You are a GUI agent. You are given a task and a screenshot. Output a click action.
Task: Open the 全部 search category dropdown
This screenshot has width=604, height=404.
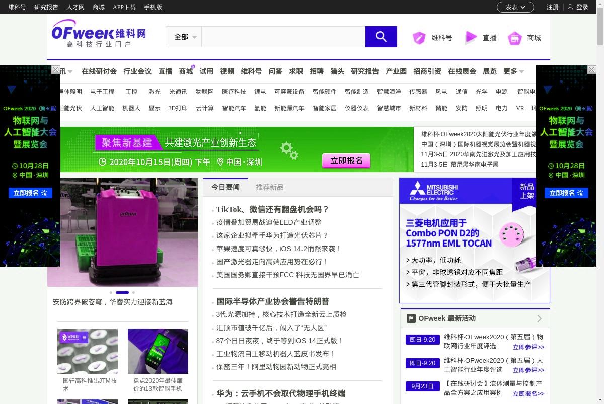[x=184, y=37]
